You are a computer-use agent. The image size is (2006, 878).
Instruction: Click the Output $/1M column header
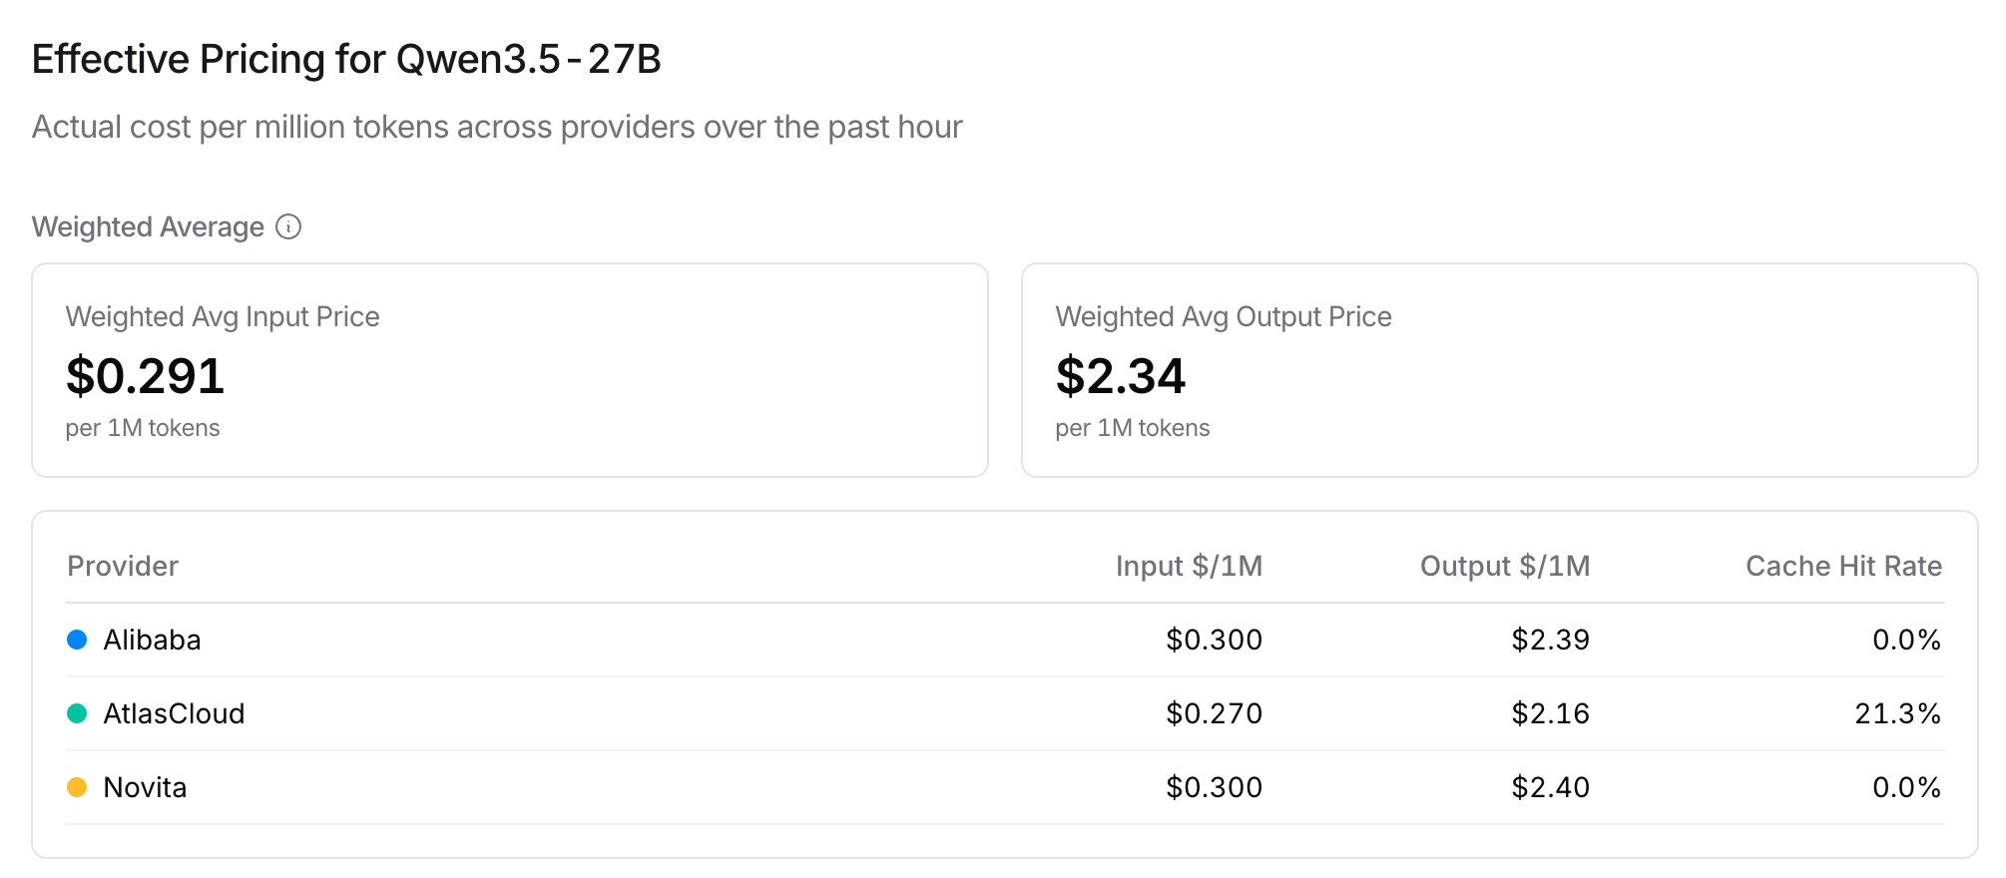[1504, 566]
